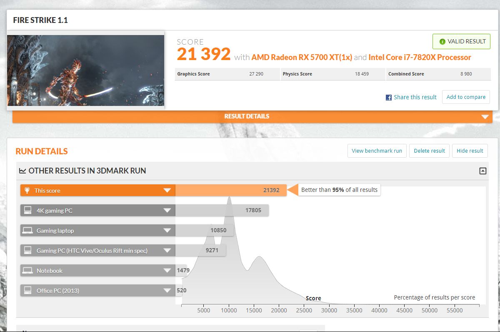Click the laptop icon for Gaming laptop
This screenshot has width=500, height=332.
pyautogui.click(x=28, y=231)
